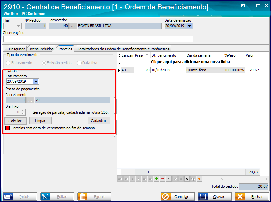Add a row with green plus icon

click(157, 179)
